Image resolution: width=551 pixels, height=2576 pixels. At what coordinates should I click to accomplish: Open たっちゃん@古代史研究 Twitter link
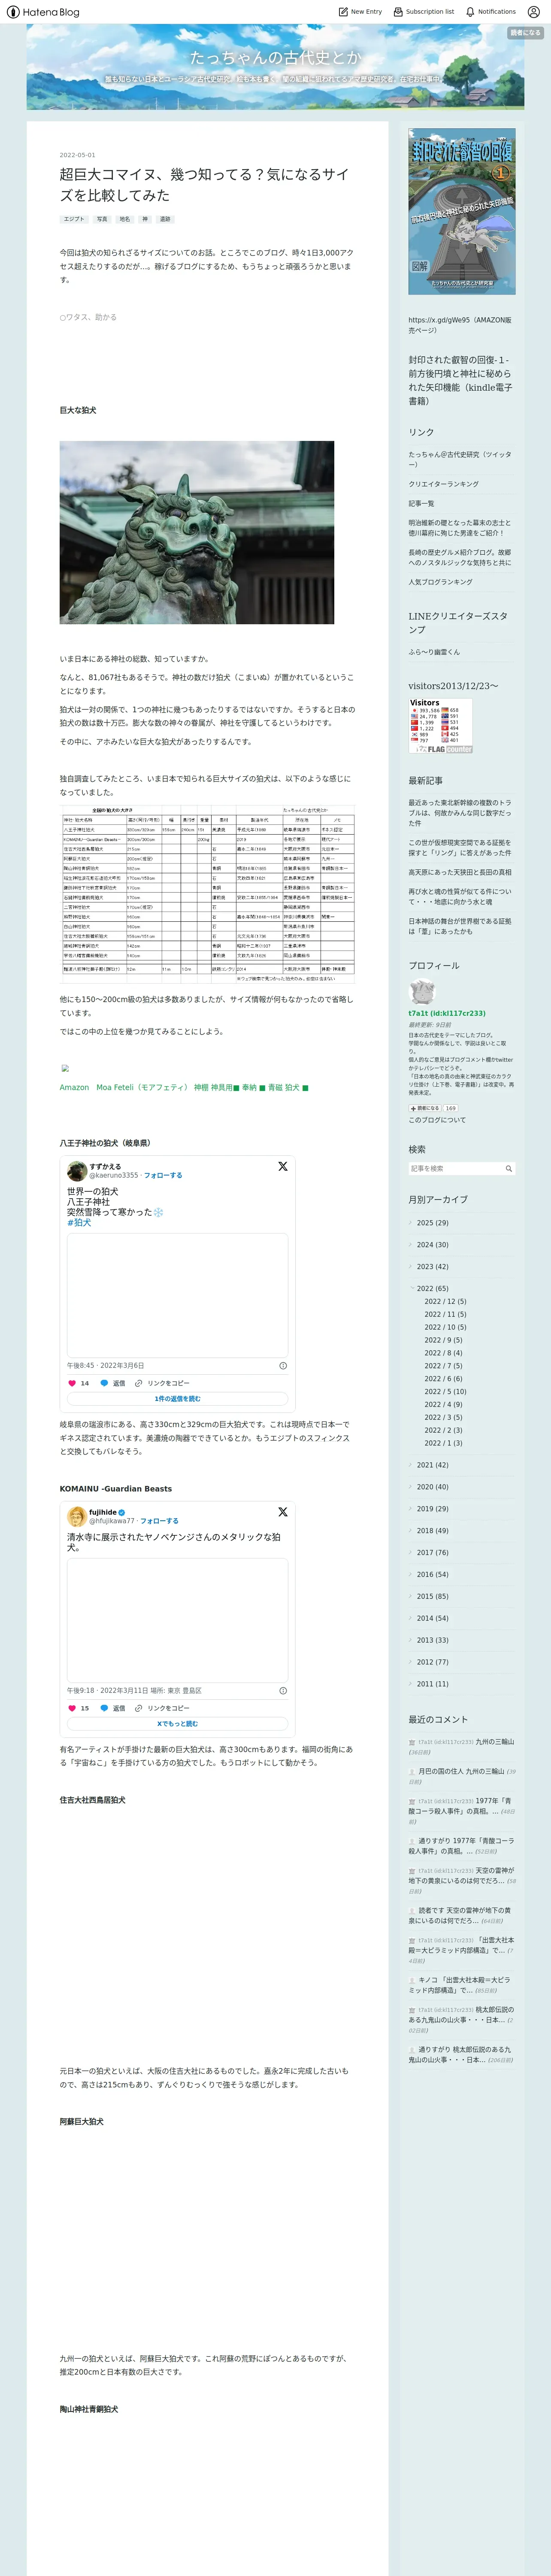tap(460, 459)
